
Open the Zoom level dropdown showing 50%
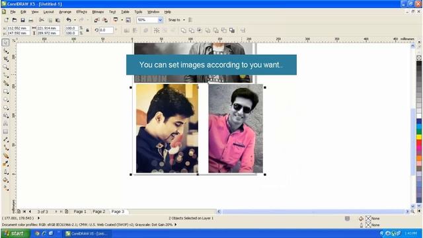coord(160,20)
